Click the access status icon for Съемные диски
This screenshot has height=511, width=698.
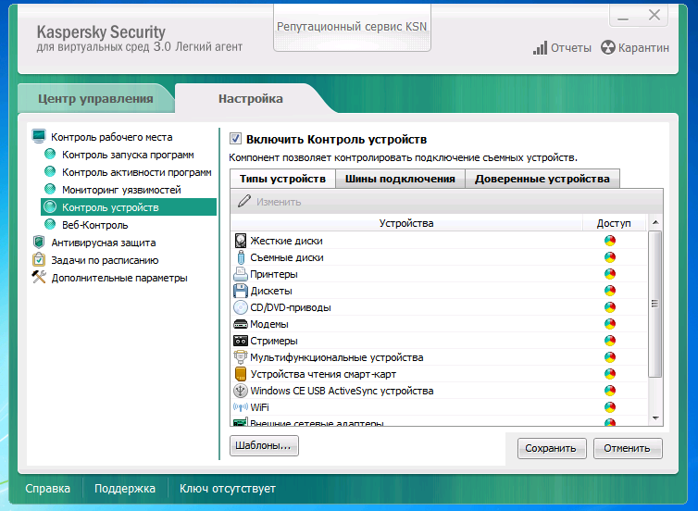[610, 257]
